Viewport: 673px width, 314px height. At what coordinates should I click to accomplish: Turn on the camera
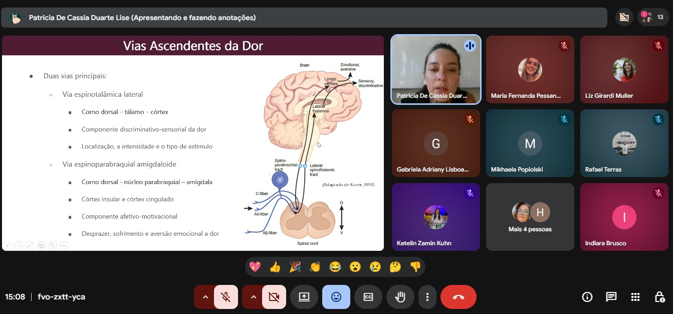pos(274,297)
